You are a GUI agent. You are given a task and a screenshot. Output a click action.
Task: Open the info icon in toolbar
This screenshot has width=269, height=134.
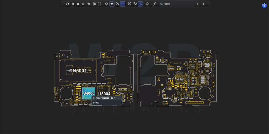tap(130, 4)
